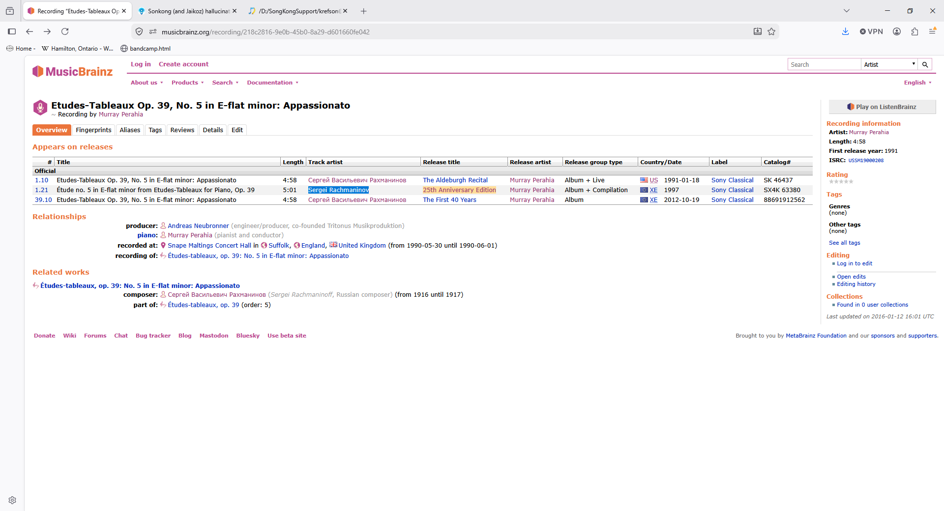Open the Home bookmark
Viewport: 944px width, 511px height.
(21, 49)
